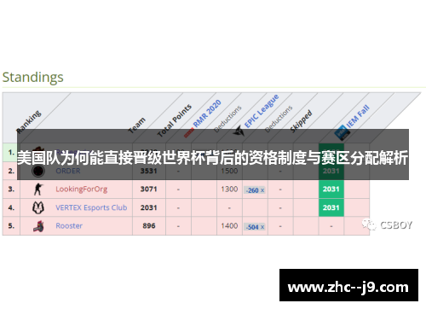Select the 1400 EPIC League points cell
This screenshot has width=426, height=309.
229,226
